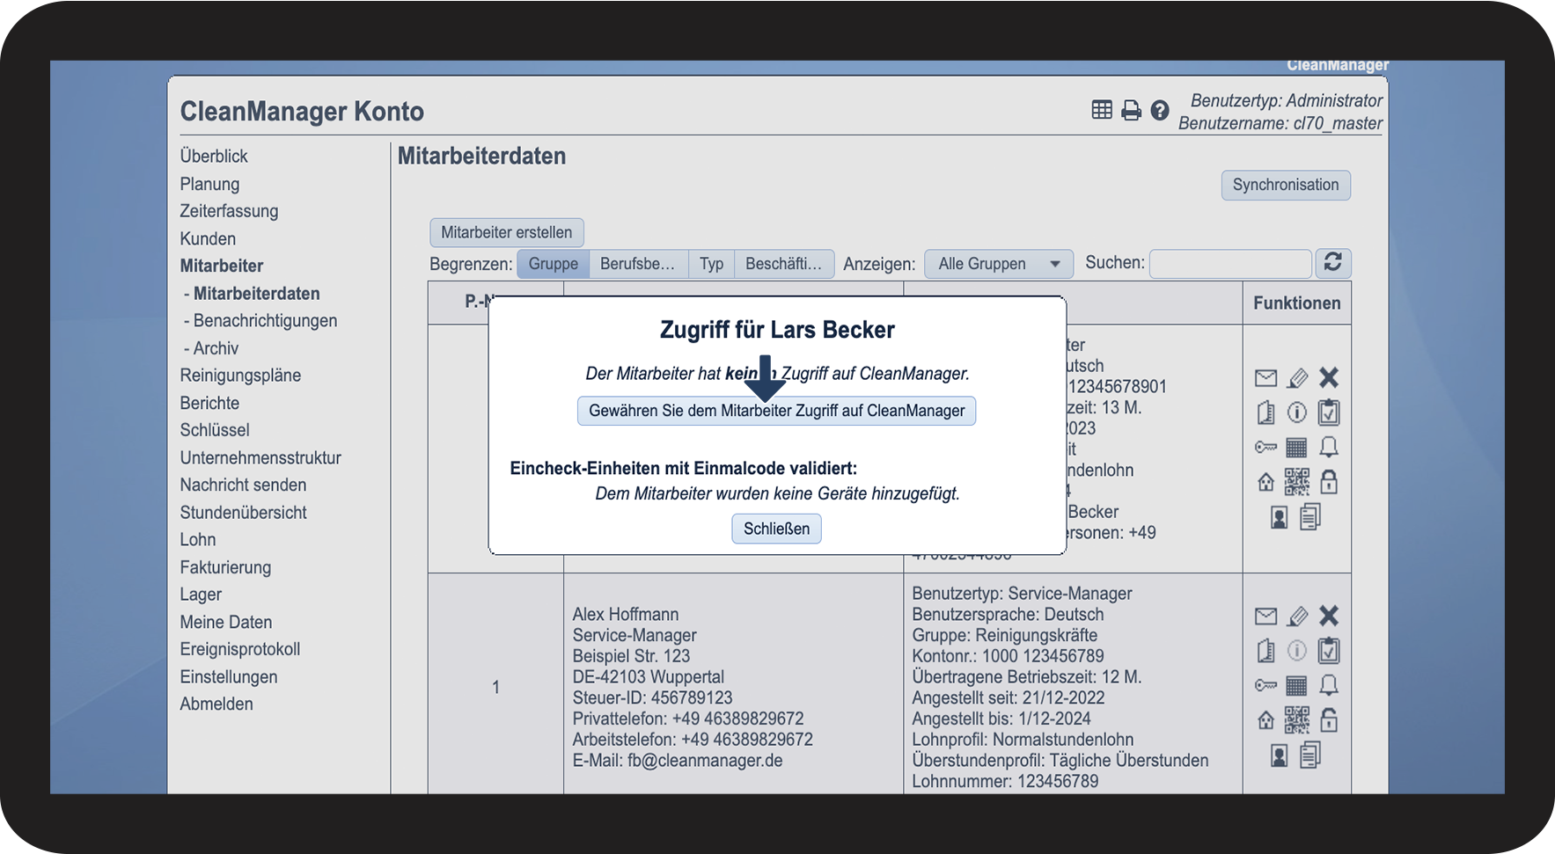The image size is (1555, 854).
Task: Click the documents icon in Alex Hoffmann's row
Action: click(x=1310, y=755)
